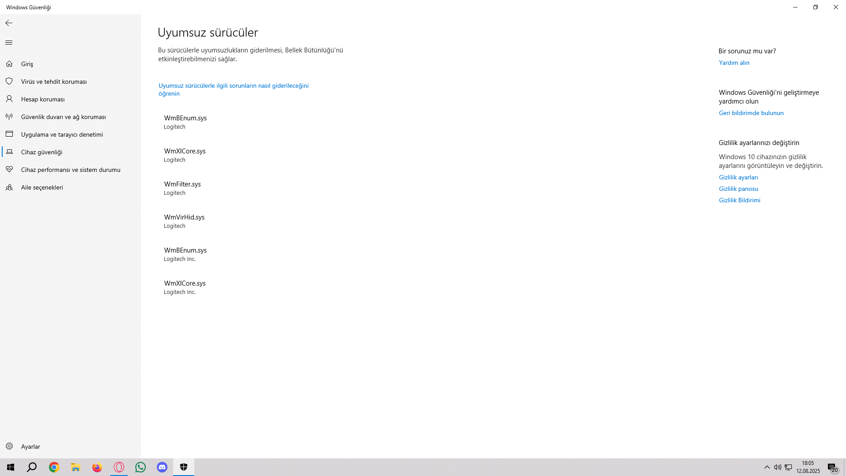Viewport: 846px width, 476px height.
Task: Click the back arrow icon
Action: pos(9,23)
